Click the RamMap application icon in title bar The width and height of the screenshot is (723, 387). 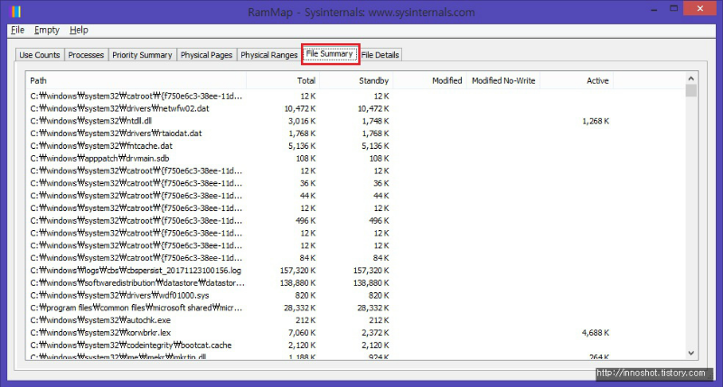15,12
